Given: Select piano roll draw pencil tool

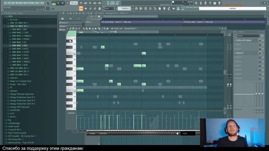Looking at the screenshot, I should point(84,29).
